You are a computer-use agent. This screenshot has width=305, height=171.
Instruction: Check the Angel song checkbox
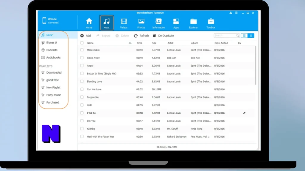click(x=82, y=66)
